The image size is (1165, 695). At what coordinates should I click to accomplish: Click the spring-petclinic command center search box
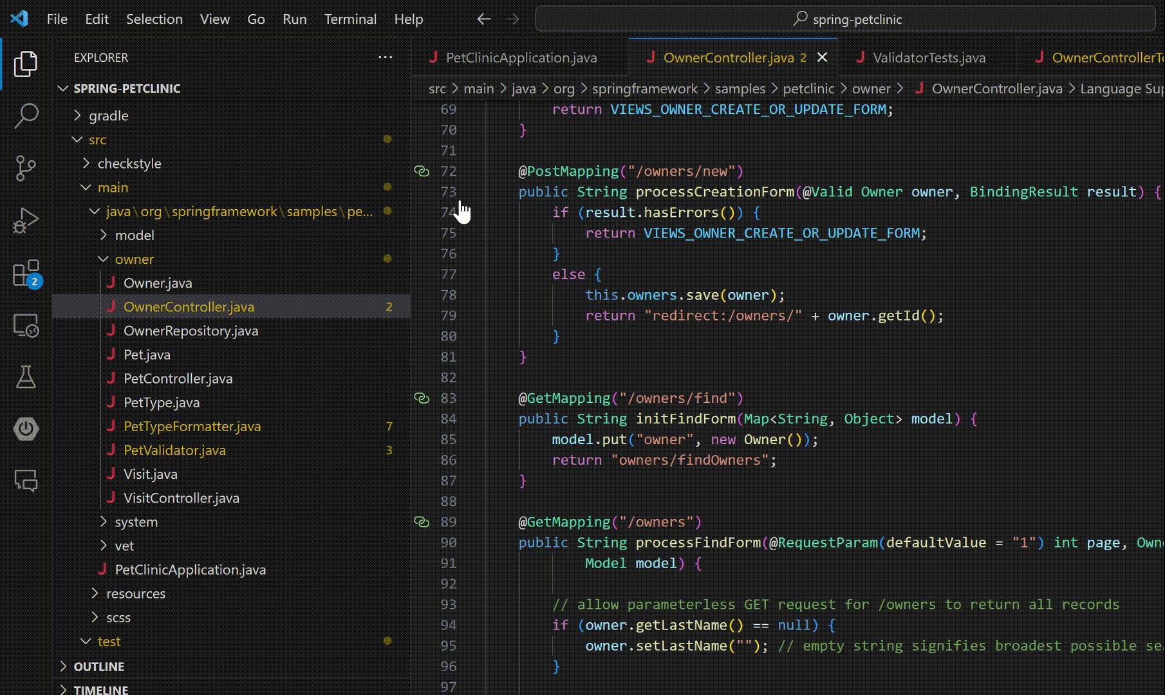[845, 19]
